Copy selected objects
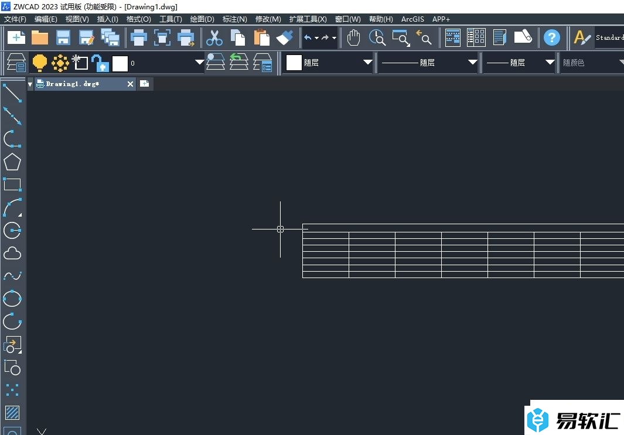 click(238, 38)
